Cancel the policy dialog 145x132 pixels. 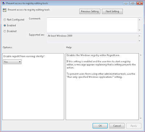click(117, 126)
